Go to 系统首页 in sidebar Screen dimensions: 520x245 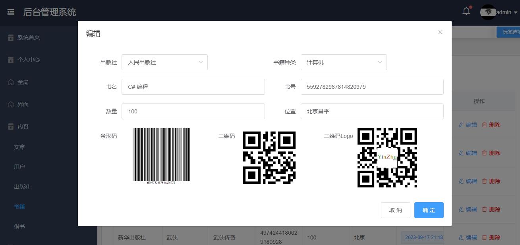28,37
